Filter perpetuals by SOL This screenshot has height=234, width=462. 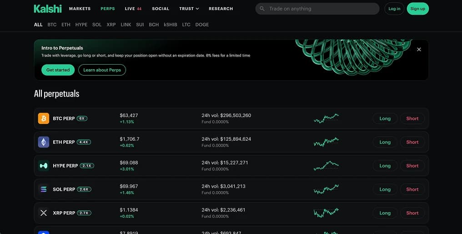coord(97,25)
